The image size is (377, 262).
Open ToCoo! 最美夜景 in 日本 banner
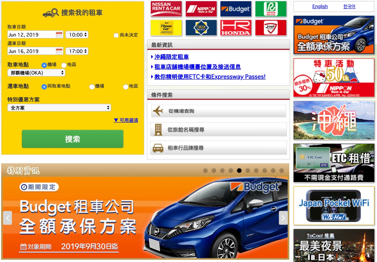coord(334,245)
